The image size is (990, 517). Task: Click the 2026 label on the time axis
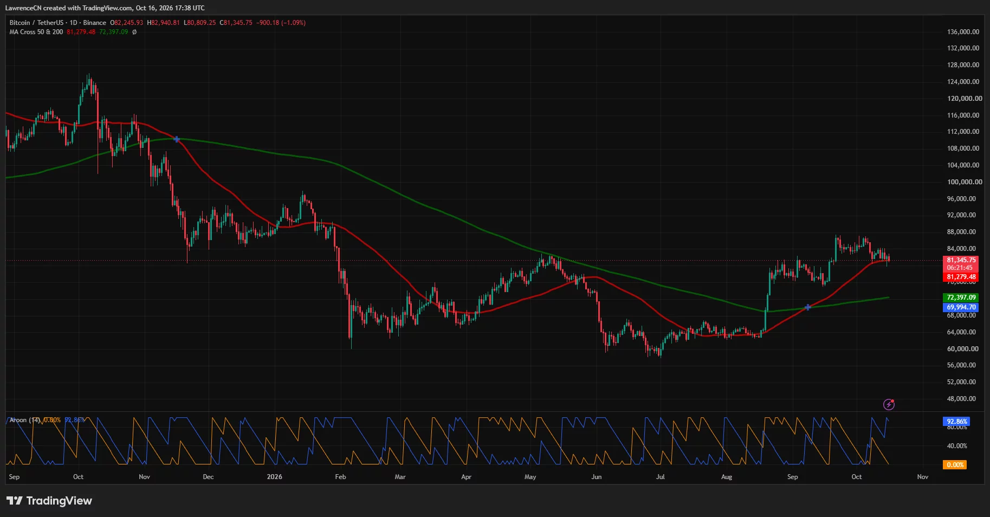point(275,477)
